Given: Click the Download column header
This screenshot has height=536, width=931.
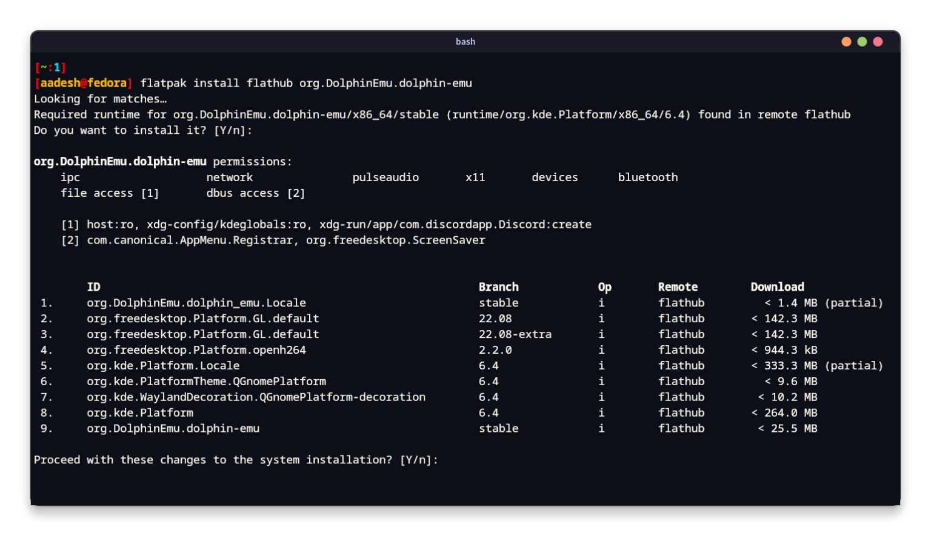Looking at the screenshot, I should 778,286.
